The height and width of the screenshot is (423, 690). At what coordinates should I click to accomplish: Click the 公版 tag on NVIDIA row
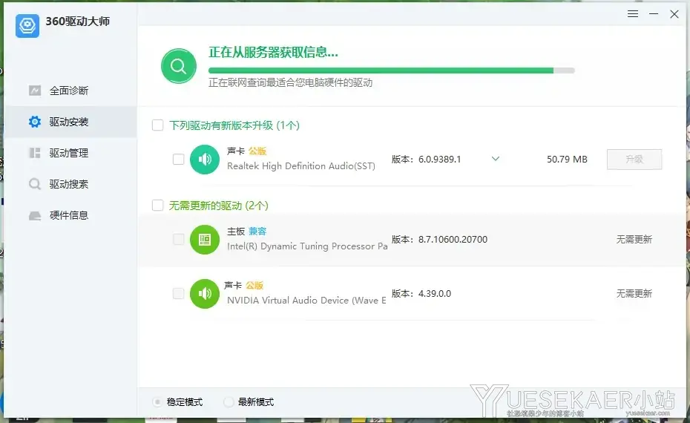pos(254,286)
